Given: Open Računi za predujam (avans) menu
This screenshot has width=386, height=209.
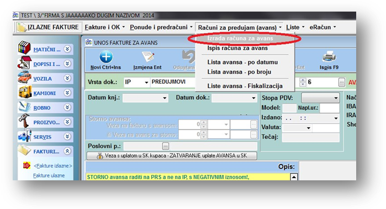Looking at the screenshot, I should (x=240, y=27).
